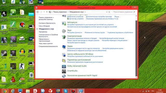Open Настройка громкости link
Image resolution: width=166 pixels, height=93 pixels.
(74, 33)
